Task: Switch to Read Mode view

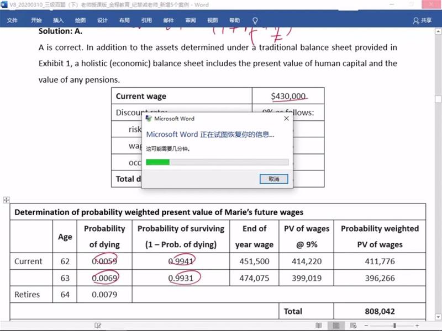Action: pyautogui.click(x=319, y=325)
